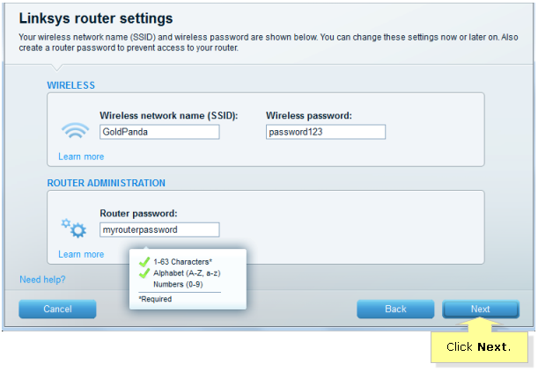
Task: Click the 1-63 Characters requirement text
Action: tap(182, 262)
